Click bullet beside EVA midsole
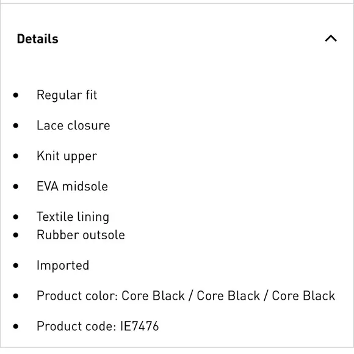This screenshot has width=354, height=354. [16, 187]
